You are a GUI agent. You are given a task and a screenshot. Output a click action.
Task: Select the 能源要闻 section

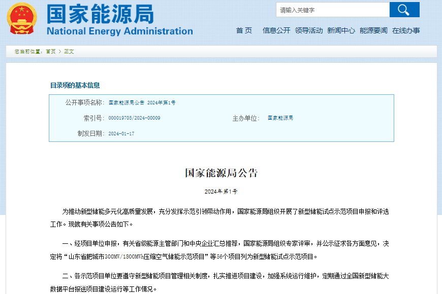(x=373, y=30)
